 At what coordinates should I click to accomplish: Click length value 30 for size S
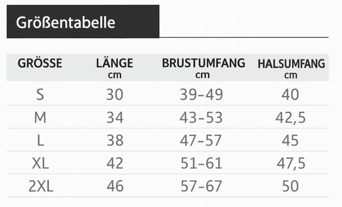click(115, 95)
